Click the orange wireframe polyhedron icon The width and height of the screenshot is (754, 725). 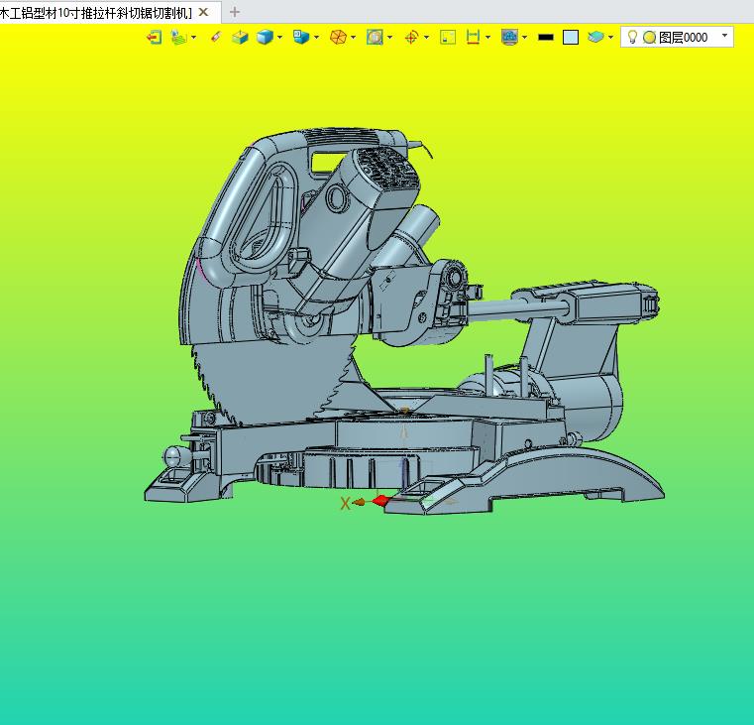coord(338,37)
